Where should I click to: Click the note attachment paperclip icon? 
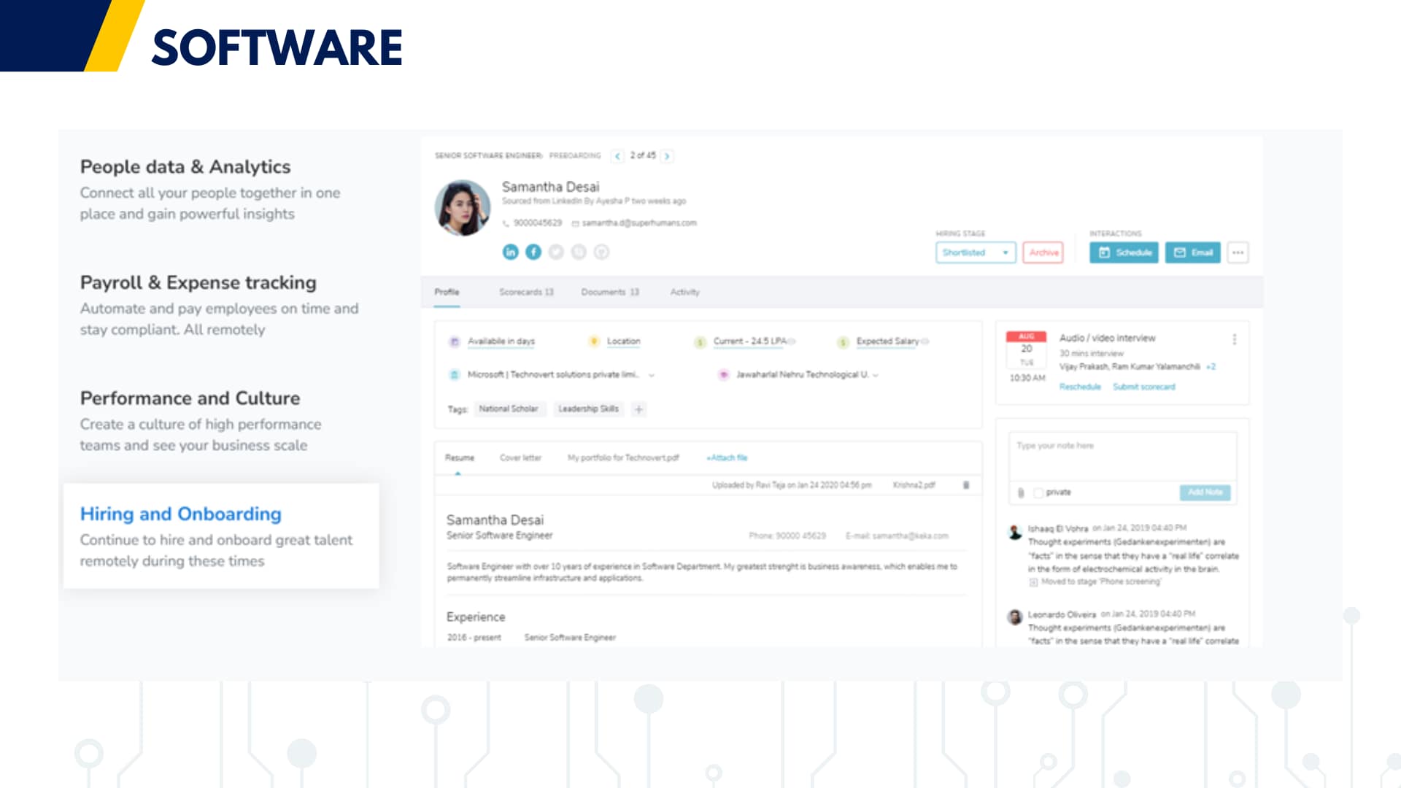point(1021,492)
